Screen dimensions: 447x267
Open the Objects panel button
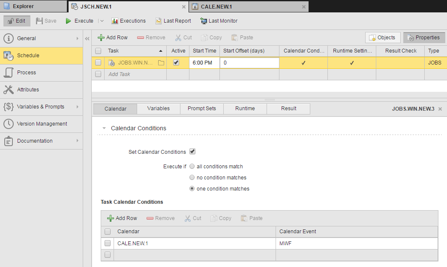click(x=383, y=38)
